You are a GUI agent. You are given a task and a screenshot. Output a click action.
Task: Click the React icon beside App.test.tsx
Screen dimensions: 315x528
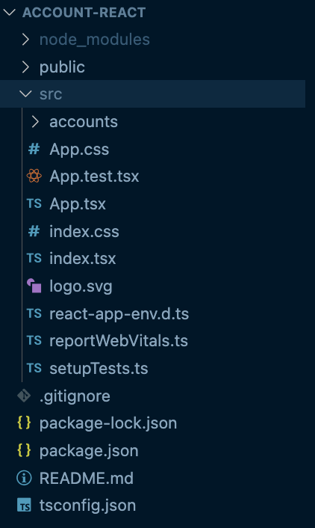point(34,176)
